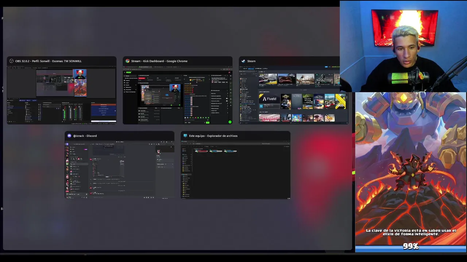This screenshot has width=467, height=262.
Task: Open the Explorador de archivos window preview
Action: click(x=236, y=170)
